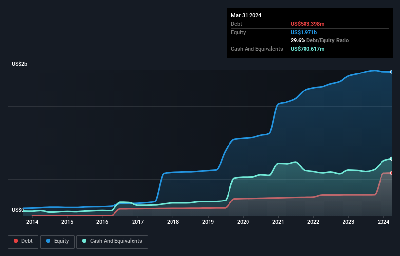
Task: Click the red Debt data point marker
Action: 392,173
